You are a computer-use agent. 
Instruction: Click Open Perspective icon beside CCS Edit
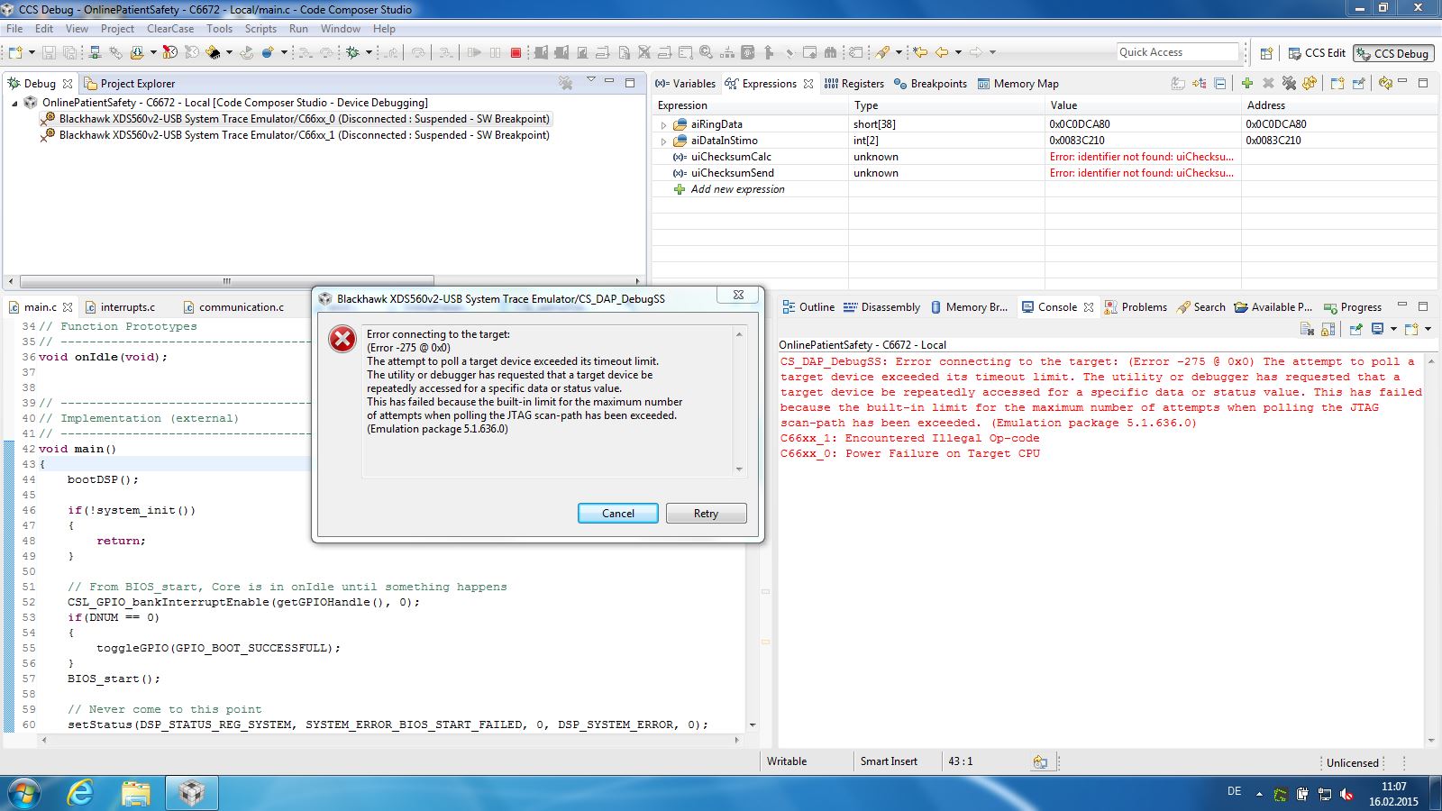1266,53
